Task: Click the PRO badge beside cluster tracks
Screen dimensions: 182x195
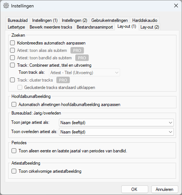Action: point(63,80)
